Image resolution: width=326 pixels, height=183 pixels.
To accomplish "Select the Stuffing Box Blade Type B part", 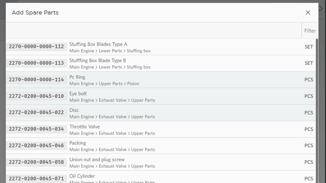I will point(97,60).
